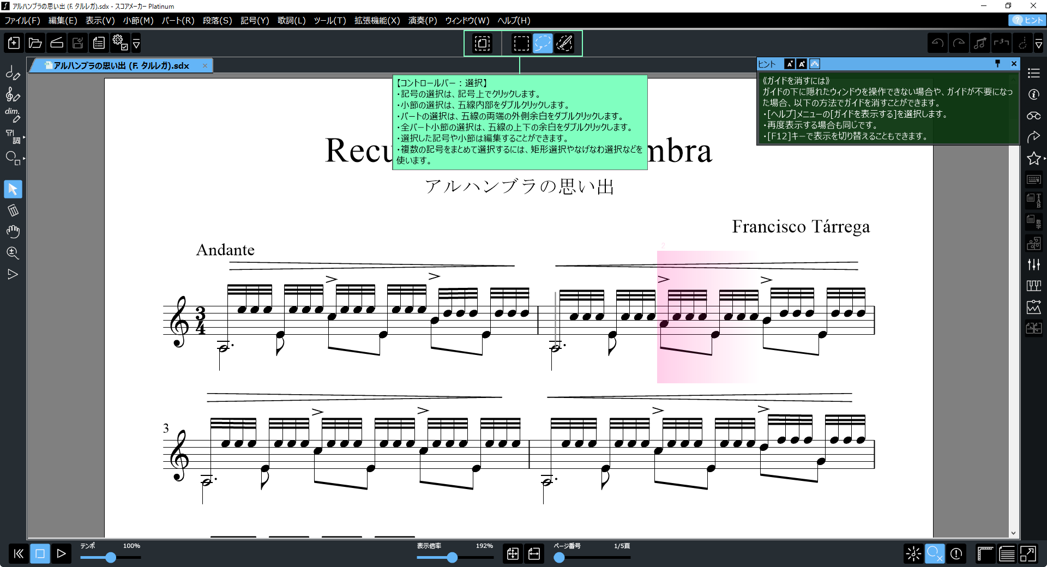Open the File menu
Viewport: 1047px width, 567px height.
[22, 20]
